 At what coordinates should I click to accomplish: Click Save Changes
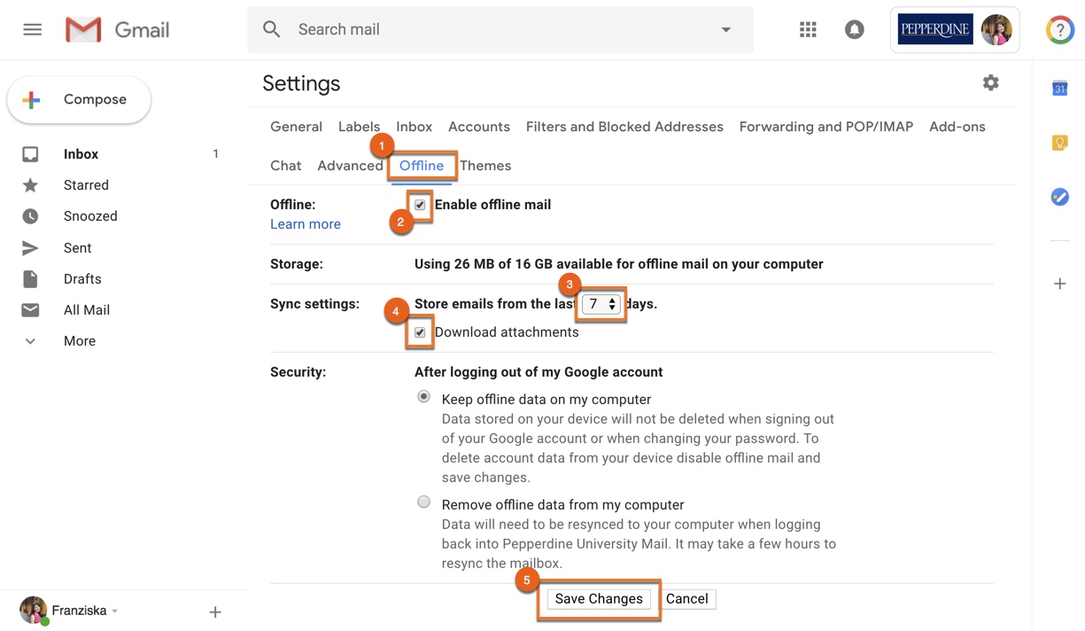tap(598, 598)
